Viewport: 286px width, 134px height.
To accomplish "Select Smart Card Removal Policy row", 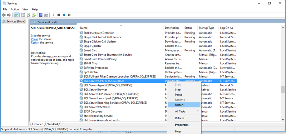I will pos(158,59).
